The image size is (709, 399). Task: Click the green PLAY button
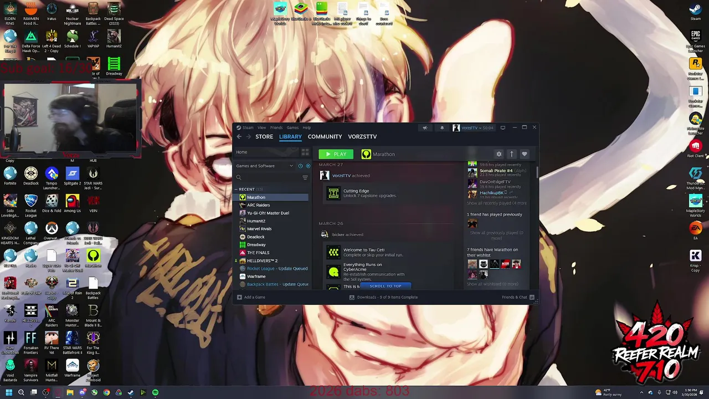(x=336, y=154)
